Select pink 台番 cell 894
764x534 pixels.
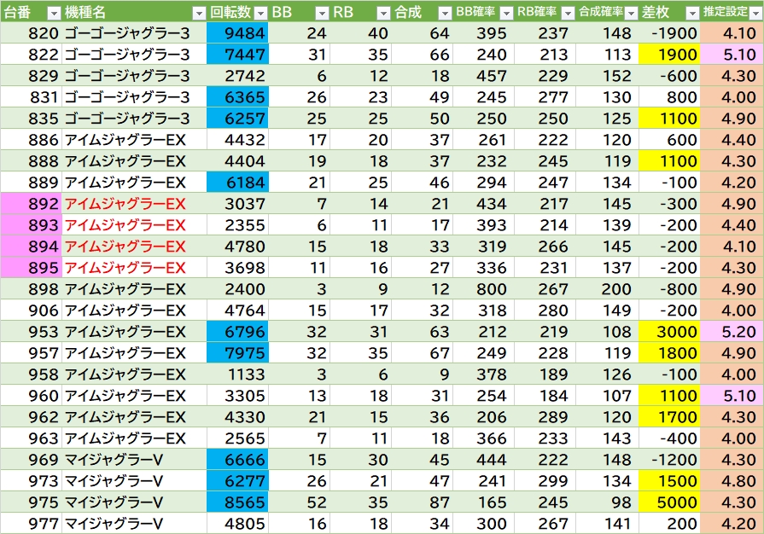point(31,247)
